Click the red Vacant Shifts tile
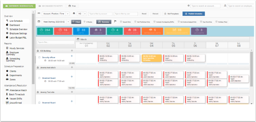The height and width of the screenshot is (122, 256). coord(132,31)
